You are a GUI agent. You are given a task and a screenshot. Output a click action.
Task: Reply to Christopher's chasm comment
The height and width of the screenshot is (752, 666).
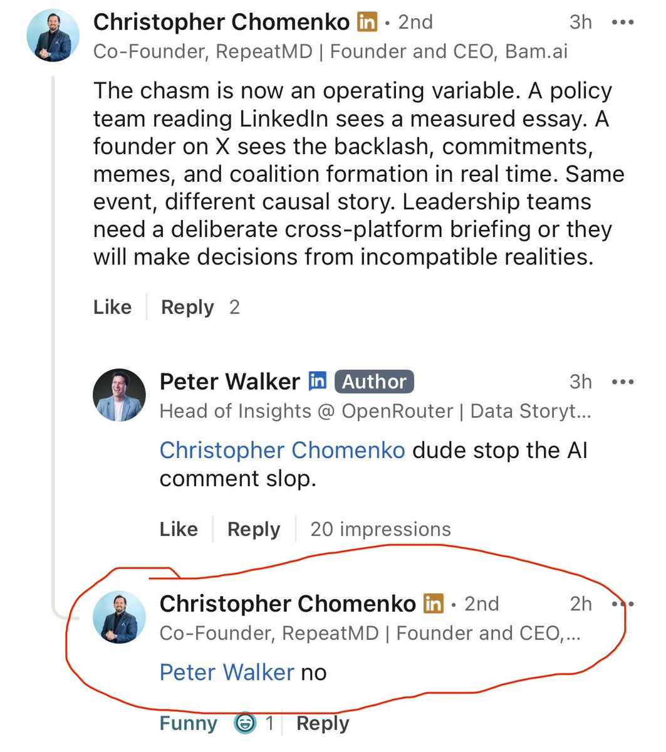187,307
